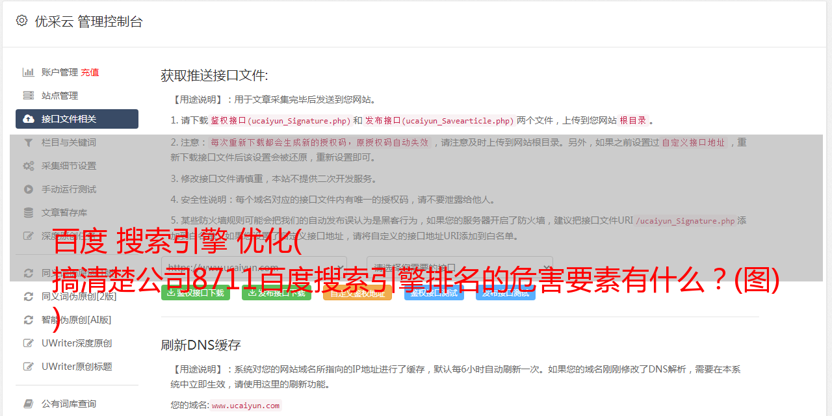Click the blue 发布接口测试 button
The image size is (832, 416).
point(506,292)
